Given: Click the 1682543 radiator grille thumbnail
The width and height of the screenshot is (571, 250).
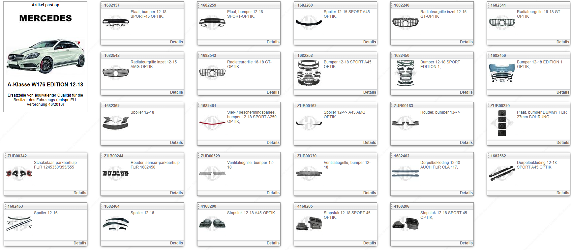Looking at the screenshot, I should tap(212, 73).
